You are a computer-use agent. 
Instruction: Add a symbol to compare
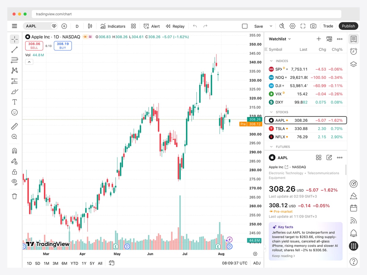64,26
